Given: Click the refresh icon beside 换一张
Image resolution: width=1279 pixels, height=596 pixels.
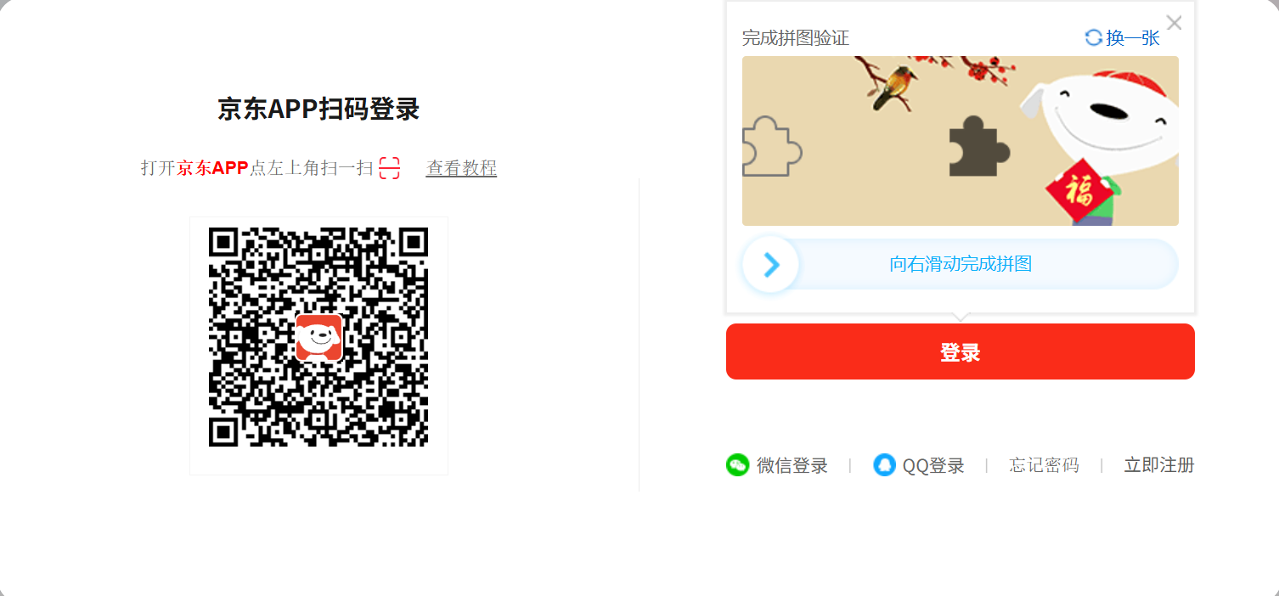Looking at the screenshot, I should pos(1094,37).
